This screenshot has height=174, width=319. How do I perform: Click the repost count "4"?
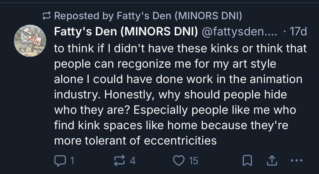click(133, 161)
